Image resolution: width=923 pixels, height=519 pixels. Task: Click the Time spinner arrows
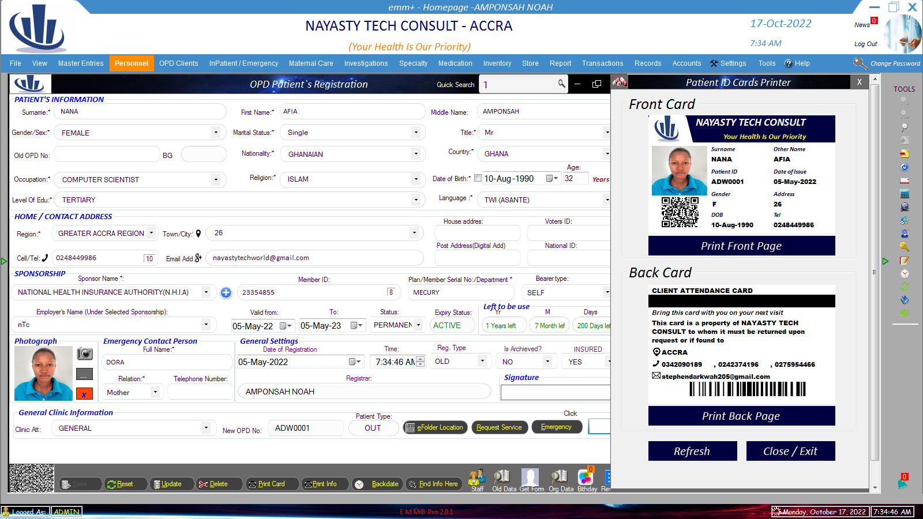(420, 362)
